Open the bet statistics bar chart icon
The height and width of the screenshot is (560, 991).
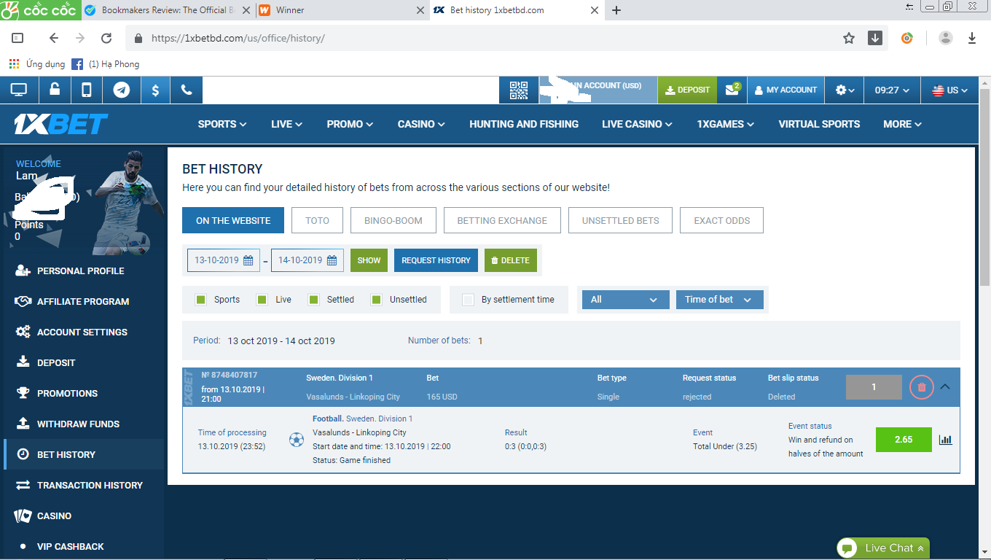pyautogui.click(x=946, y=440)
